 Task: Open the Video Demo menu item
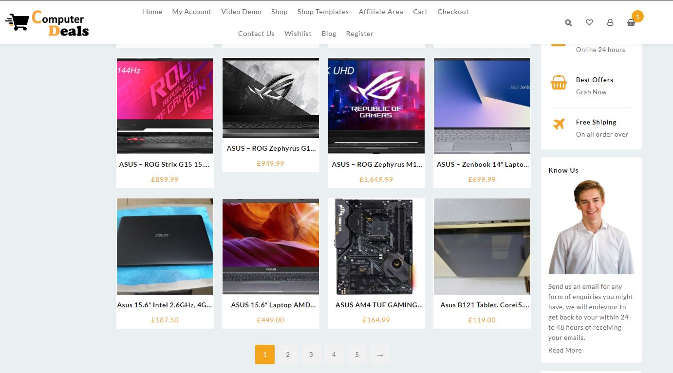(x=241, y=12)
